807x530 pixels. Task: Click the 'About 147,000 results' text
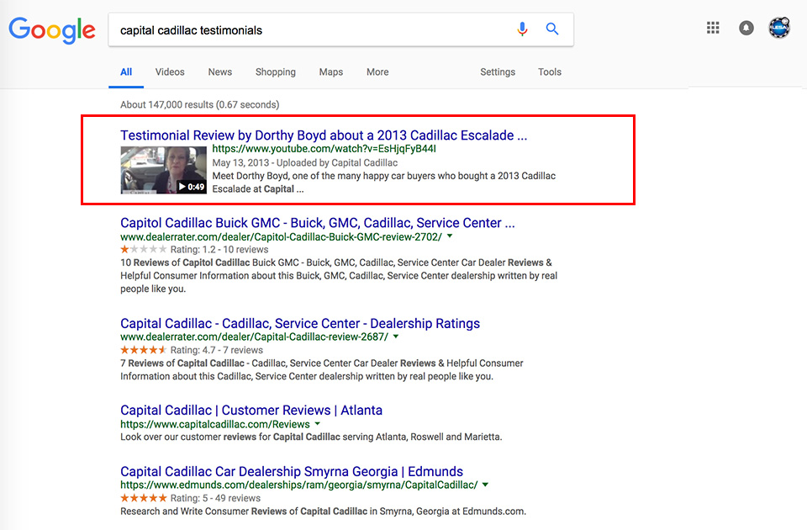click(200, 104)
